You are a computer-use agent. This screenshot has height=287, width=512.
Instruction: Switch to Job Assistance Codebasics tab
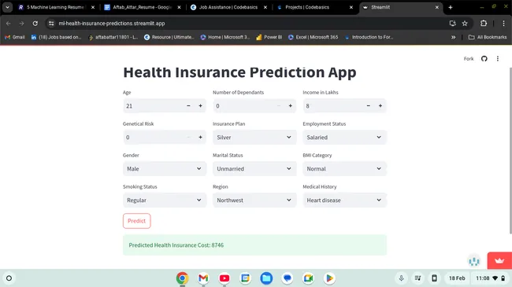point(228,7)
